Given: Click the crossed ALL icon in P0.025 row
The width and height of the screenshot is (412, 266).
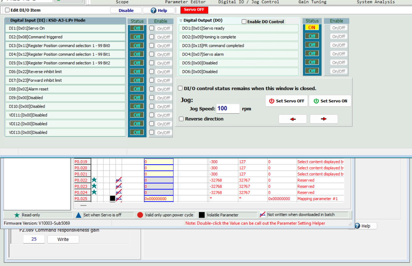Looking at the screenshot, I should point(119,198).
